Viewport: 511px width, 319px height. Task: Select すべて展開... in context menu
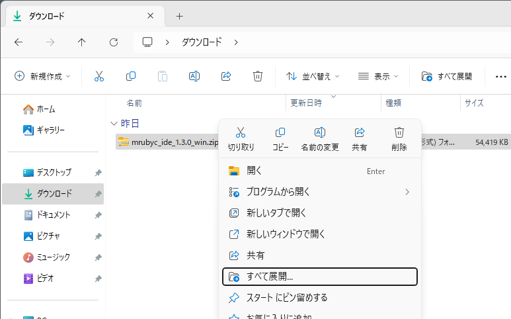(x=320, y=277)
